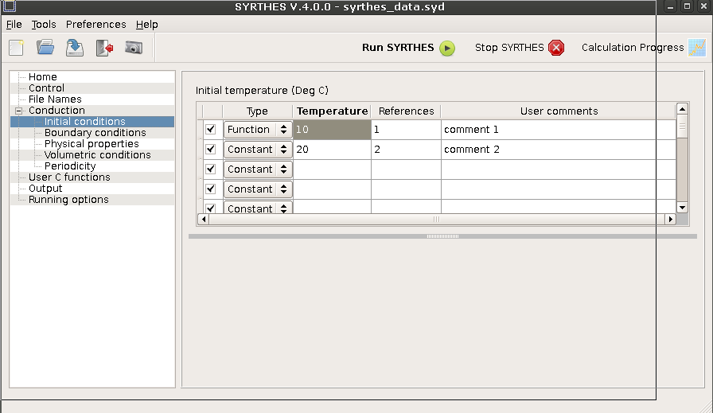Open the Tools menu
This screenshot has height=413, width=713.
pyautogui.click(x=44, y=25)
